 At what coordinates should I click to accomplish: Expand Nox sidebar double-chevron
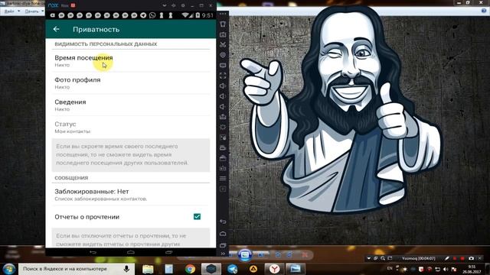pyautogui.click(x=223, y=254)
